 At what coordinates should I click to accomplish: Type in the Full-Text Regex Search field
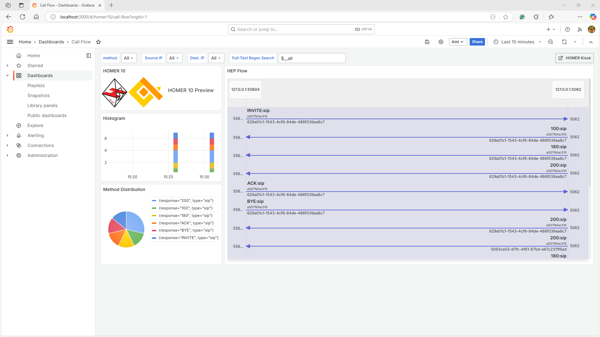(312, 58)
